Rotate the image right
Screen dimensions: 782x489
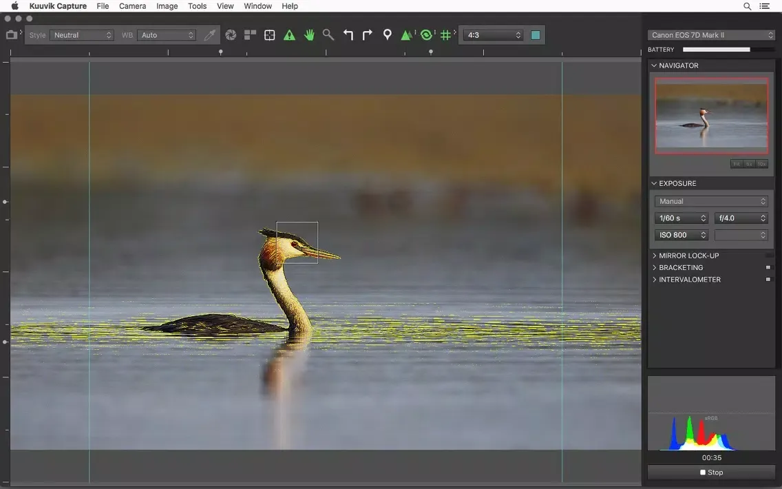[368, 35]
